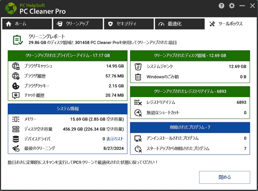Click the invalid shortcut arrow icon
Screen dimensions: 258x191
(x=138, y=113)
